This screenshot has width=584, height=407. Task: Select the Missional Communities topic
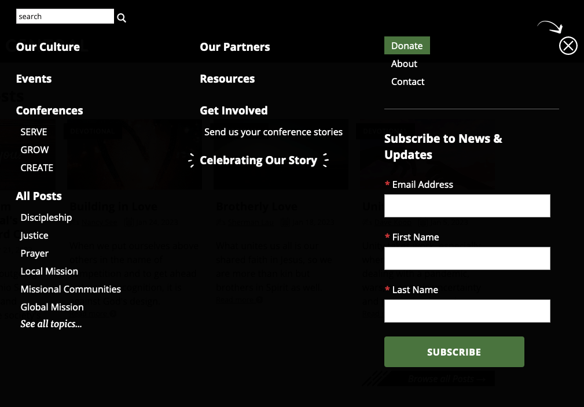(x=71, y=289)
